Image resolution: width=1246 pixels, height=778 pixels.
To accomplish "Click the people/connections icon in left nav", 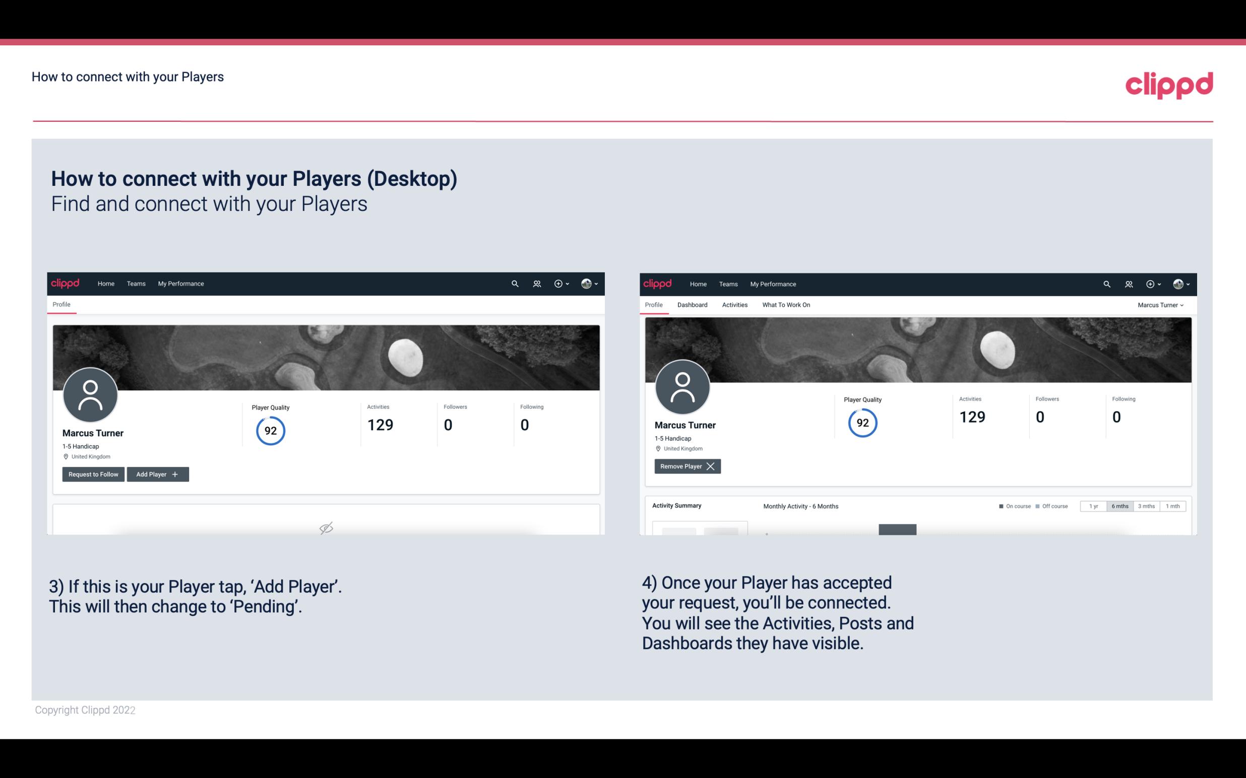I will 536,283.
